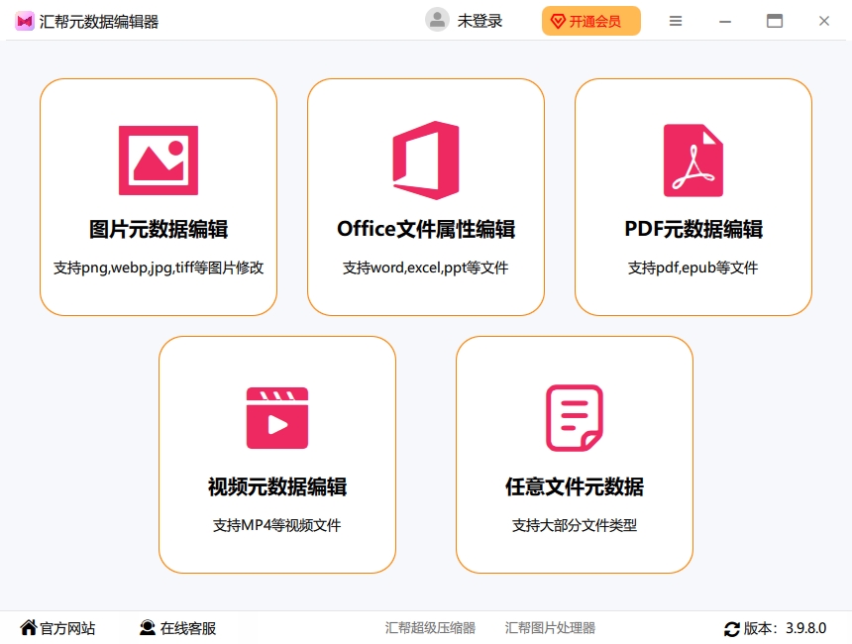Maximize the application window
The width and height of the screenshot is (852, 644).
pyautogui.click(x=775, y=21)
